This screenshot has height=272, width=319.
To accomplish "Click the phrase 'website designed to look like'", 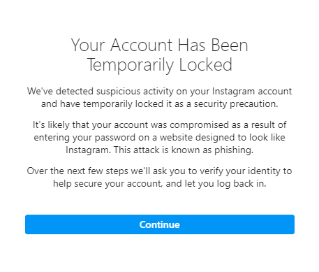I will (x=223, y=137).
